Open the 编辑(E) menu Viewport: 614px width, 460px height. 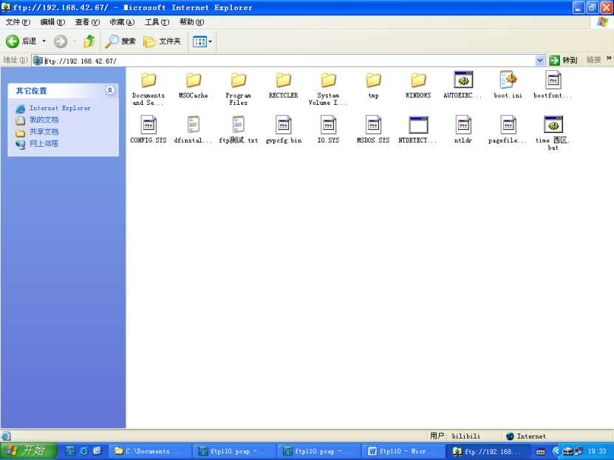[52, 22]
